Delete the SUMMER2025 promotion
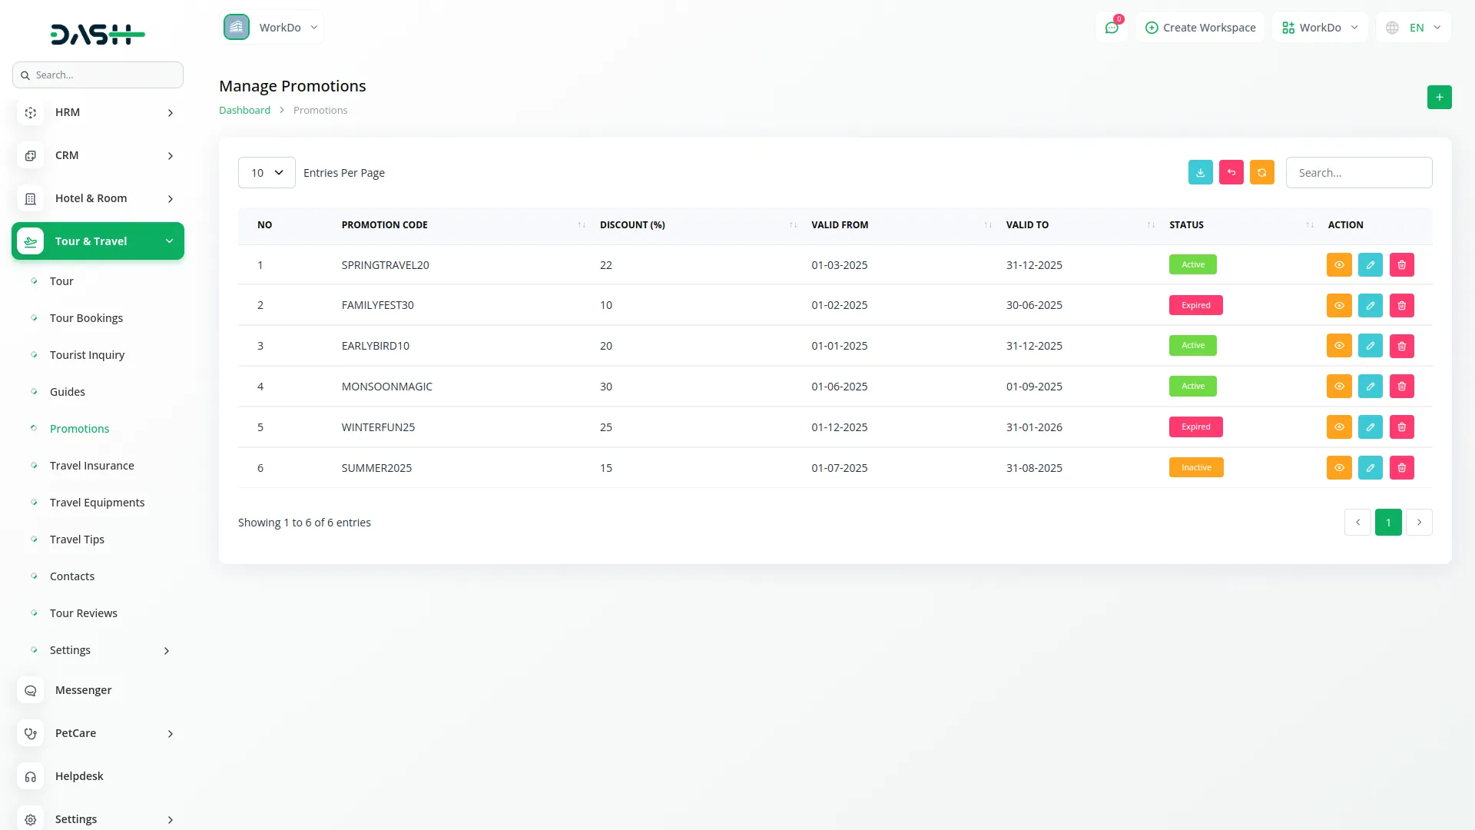 pyautogui.click(x=1401, y=468)
